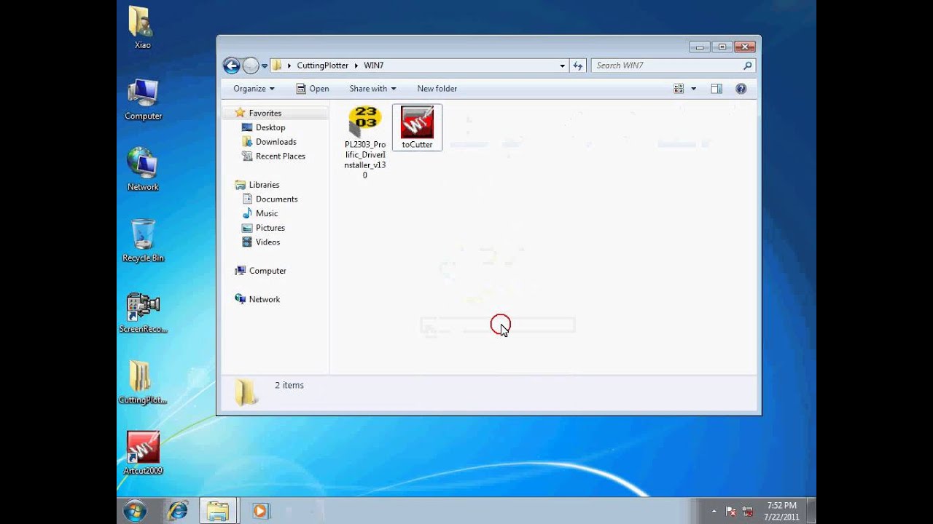The height and width of the screenshot is (524, 933).
Task: Click the Action Center flag tray icon
Action: (731, 512)
